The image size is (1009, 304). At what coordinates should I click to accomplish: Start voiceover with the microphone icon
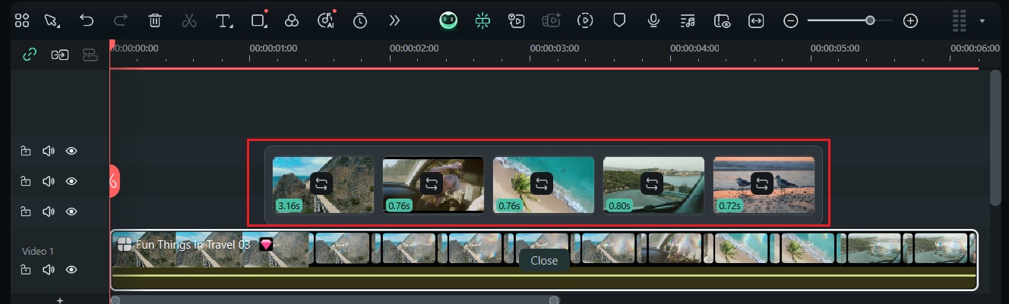pos(653,21)
